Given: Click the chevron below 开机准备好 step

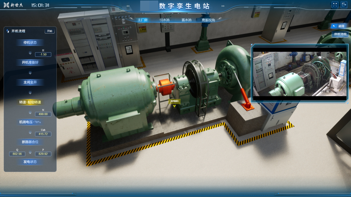Looking at the screenshot, I should pyautogui.click(x=30, y=73).
